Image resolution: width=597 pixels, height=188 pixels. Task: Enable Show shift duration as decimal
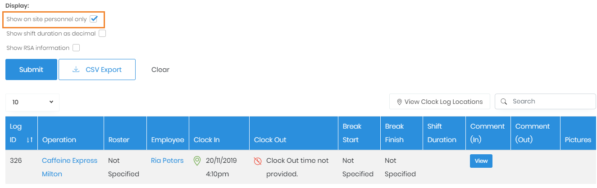102,33
